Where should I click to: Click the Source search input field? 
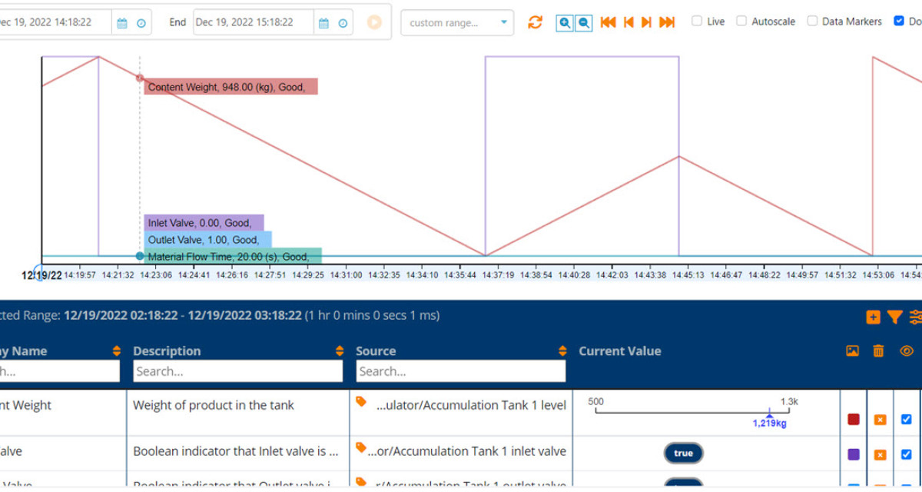point(459,371)
